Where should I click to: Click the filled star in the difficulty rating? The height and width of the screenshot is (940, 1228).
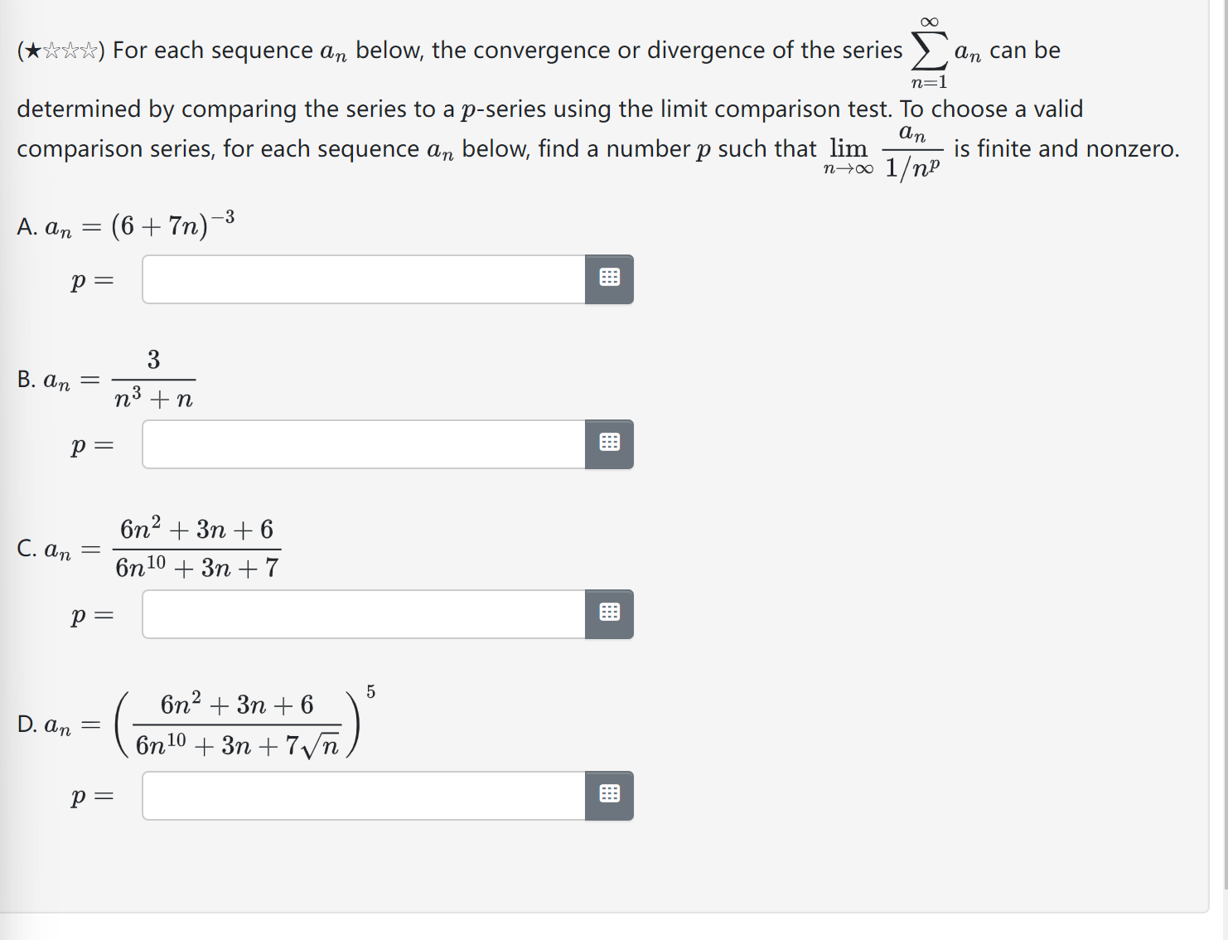(x=33, y=50)
